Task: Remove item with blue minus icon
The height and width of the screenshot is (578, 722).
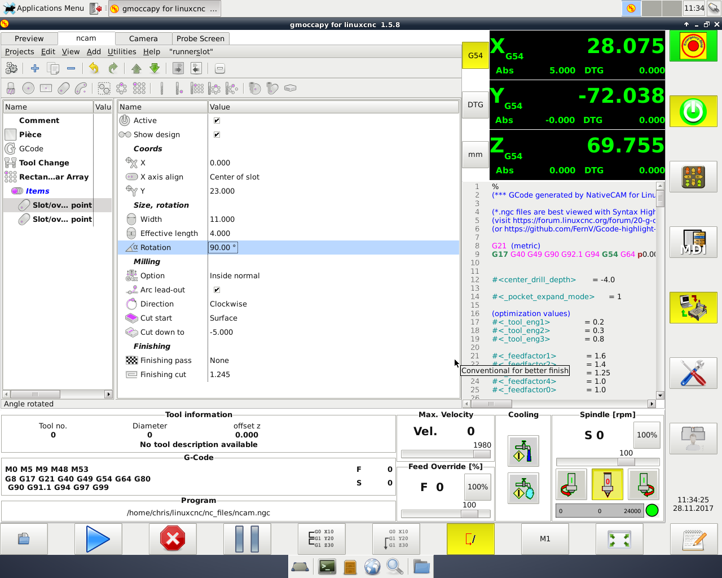Action: tap(71, 68)
